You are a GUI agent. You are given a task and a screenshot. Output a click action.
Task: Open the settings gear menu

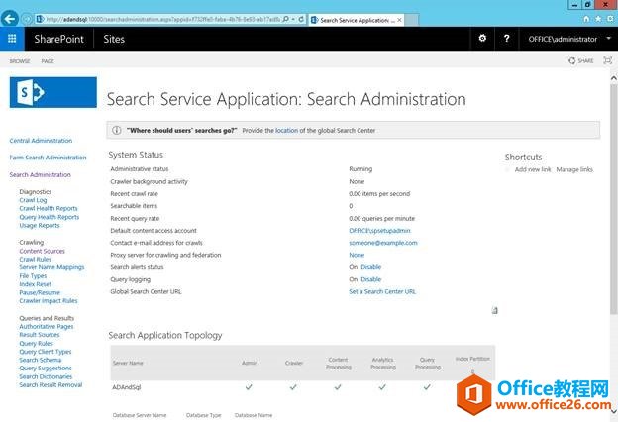(x=482, y=39)
